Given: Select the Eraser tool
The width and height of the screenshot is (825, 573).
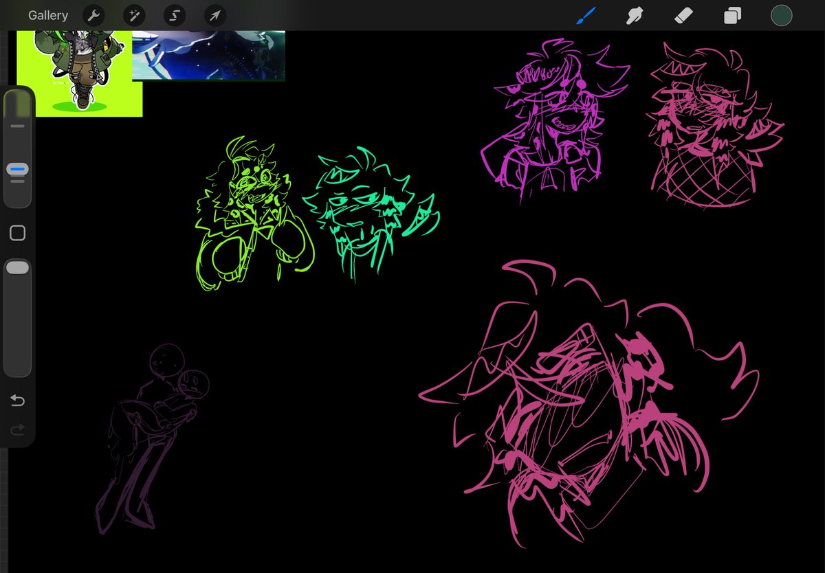Looking at the screenshot, I should coord(684,15).
